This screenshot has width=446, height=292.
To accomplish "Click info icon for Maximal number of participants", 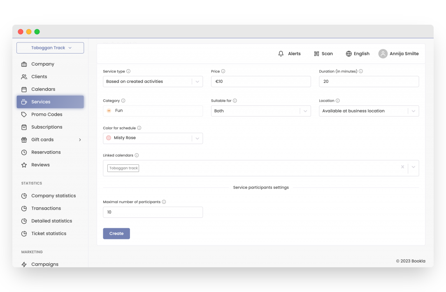I will pyautogui.click(x=164, y=202).
